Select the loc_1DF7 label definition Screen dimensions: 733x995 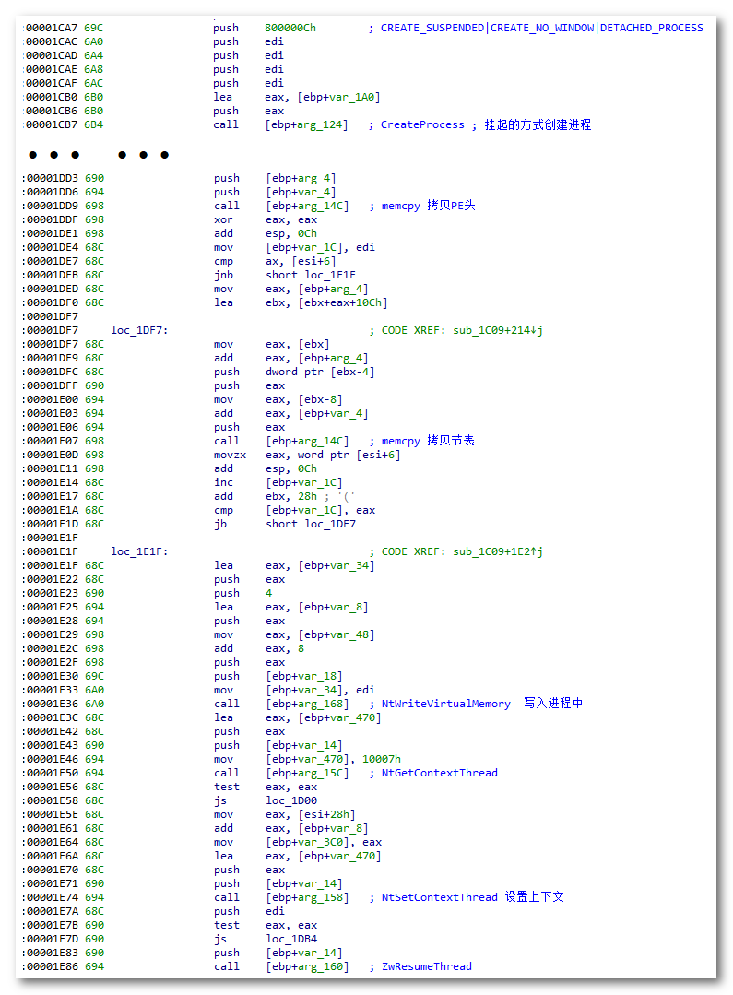pos(138,330)
